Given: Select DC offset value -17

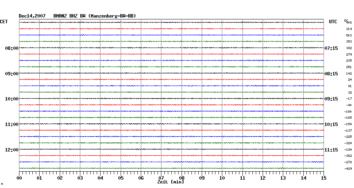Looking at the screenshot, I should pyautogui.click(x=349, y=99).
